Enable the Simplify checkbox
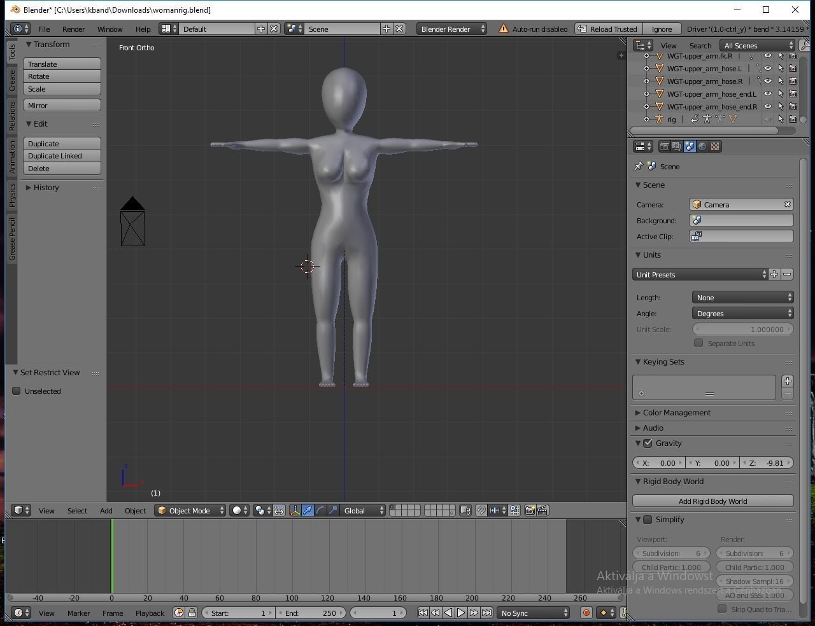Image resolution: width=815 pixels, height=626 pixels. (648, 519)
